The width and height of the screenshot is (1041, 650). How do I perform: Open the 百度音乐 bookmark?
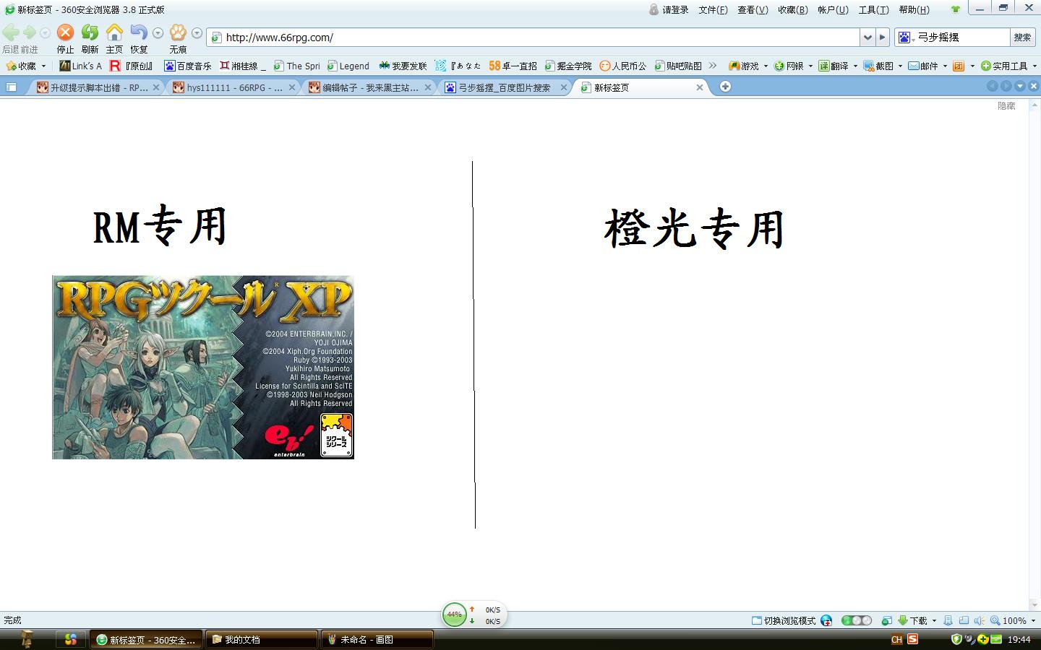(188, 66)
